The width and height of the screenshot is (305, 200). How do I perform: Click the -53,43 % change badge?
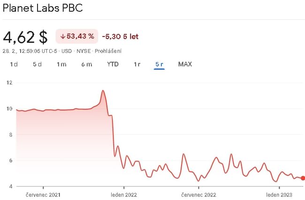pyautogui.click(x=77, y=37)
